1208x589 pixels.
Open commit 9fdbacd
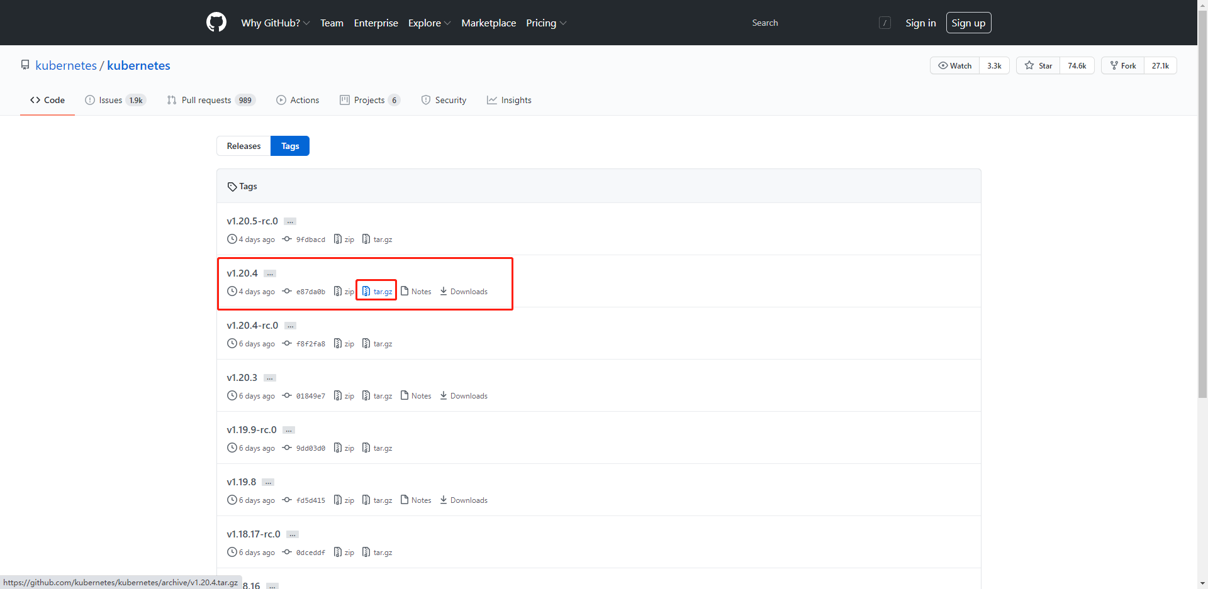coord(304,239)
